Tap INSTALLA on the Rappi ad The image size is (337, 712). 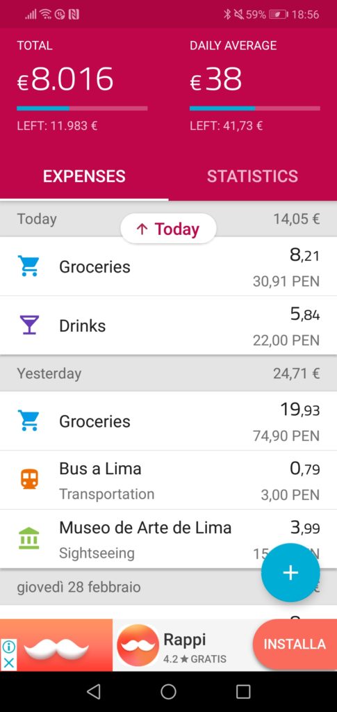click(x=295, y=645)
